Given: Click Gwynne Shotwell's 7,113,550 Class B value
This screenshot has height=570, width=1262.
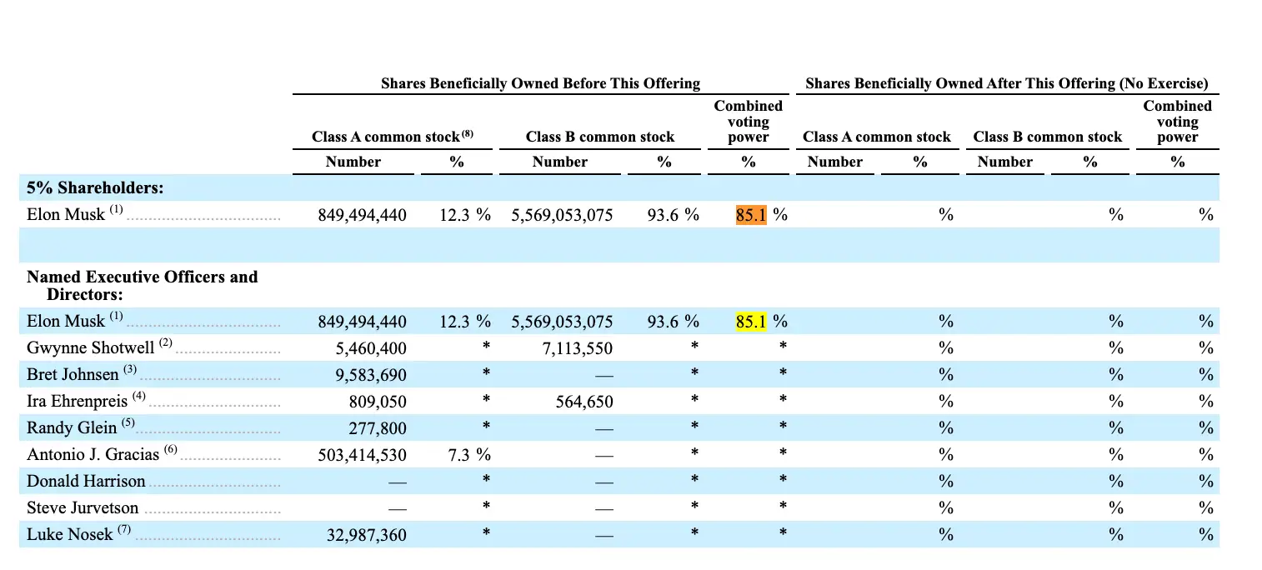Looking at the screenshot, I should 578,349.
